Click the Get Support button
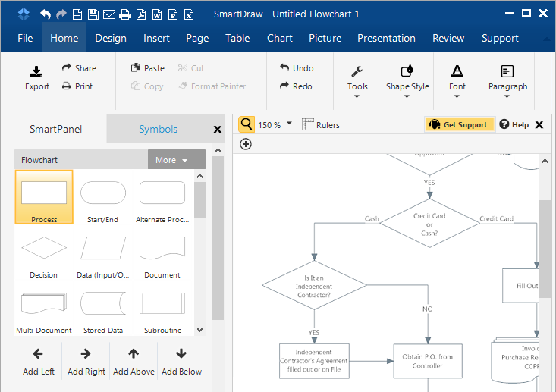This screenshot has height=392, width=556. 459,124
